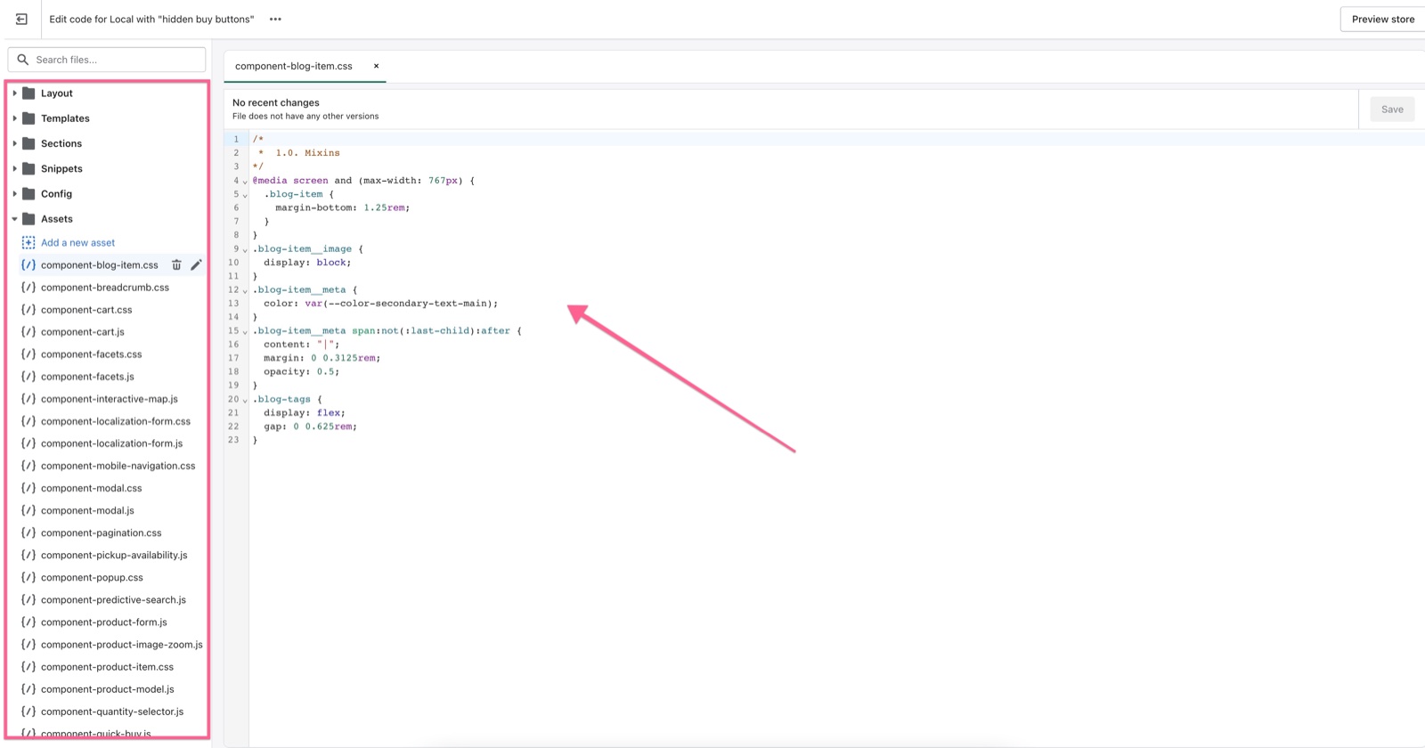Click file icon beside component-quantity-selector.js
Image resolution: width=1425 pixels, height=748 pixels.
click(28, 711)
